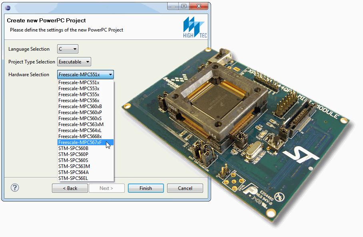
Task: Choose STM-SPC560S from the list
Action: 86,160
